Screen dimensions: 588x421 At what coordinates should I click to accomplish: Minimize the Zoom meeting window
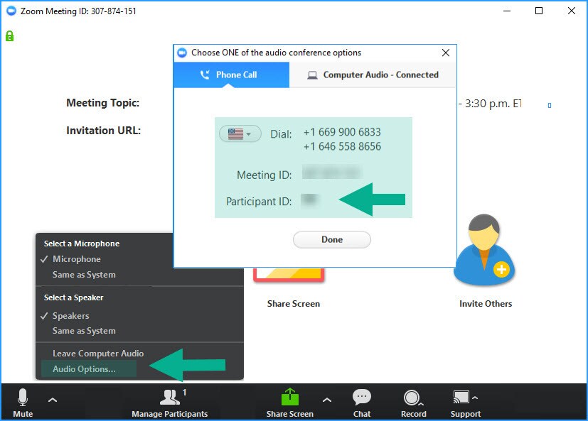click(507, 11)
